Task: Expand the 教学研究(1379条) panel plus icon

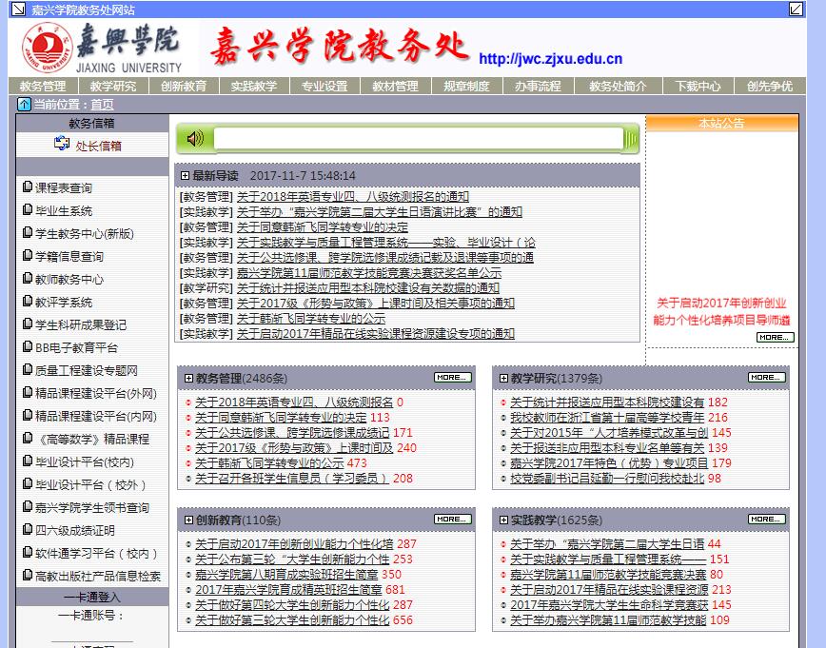Action: pos(503,379)
